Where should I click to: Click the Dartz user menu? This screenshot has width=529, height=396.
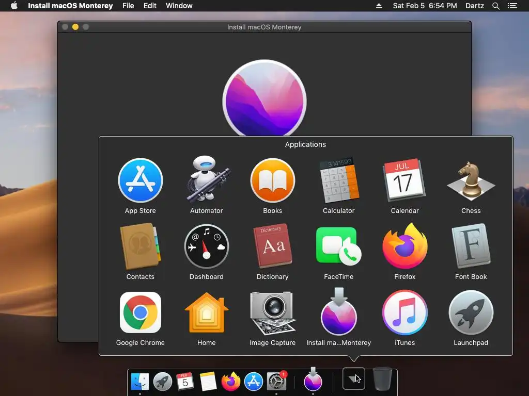point(475,6)
